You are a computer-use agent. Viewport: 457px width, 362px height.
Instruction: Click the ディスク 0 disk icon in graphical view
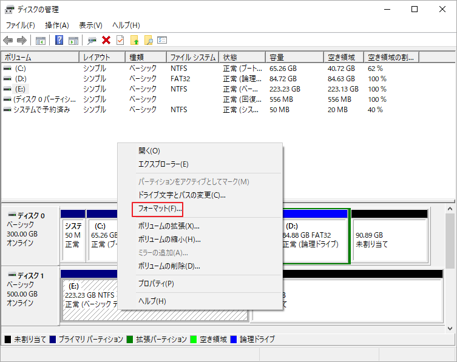12,215
